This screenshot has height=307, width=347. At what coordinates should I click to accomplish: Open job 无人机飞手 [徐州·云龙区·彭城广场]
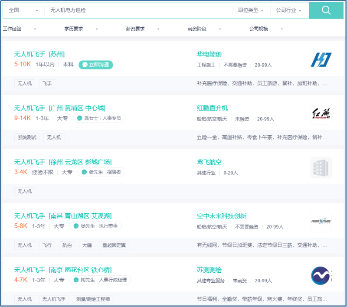pyautogui.click(x=63, y=162)
